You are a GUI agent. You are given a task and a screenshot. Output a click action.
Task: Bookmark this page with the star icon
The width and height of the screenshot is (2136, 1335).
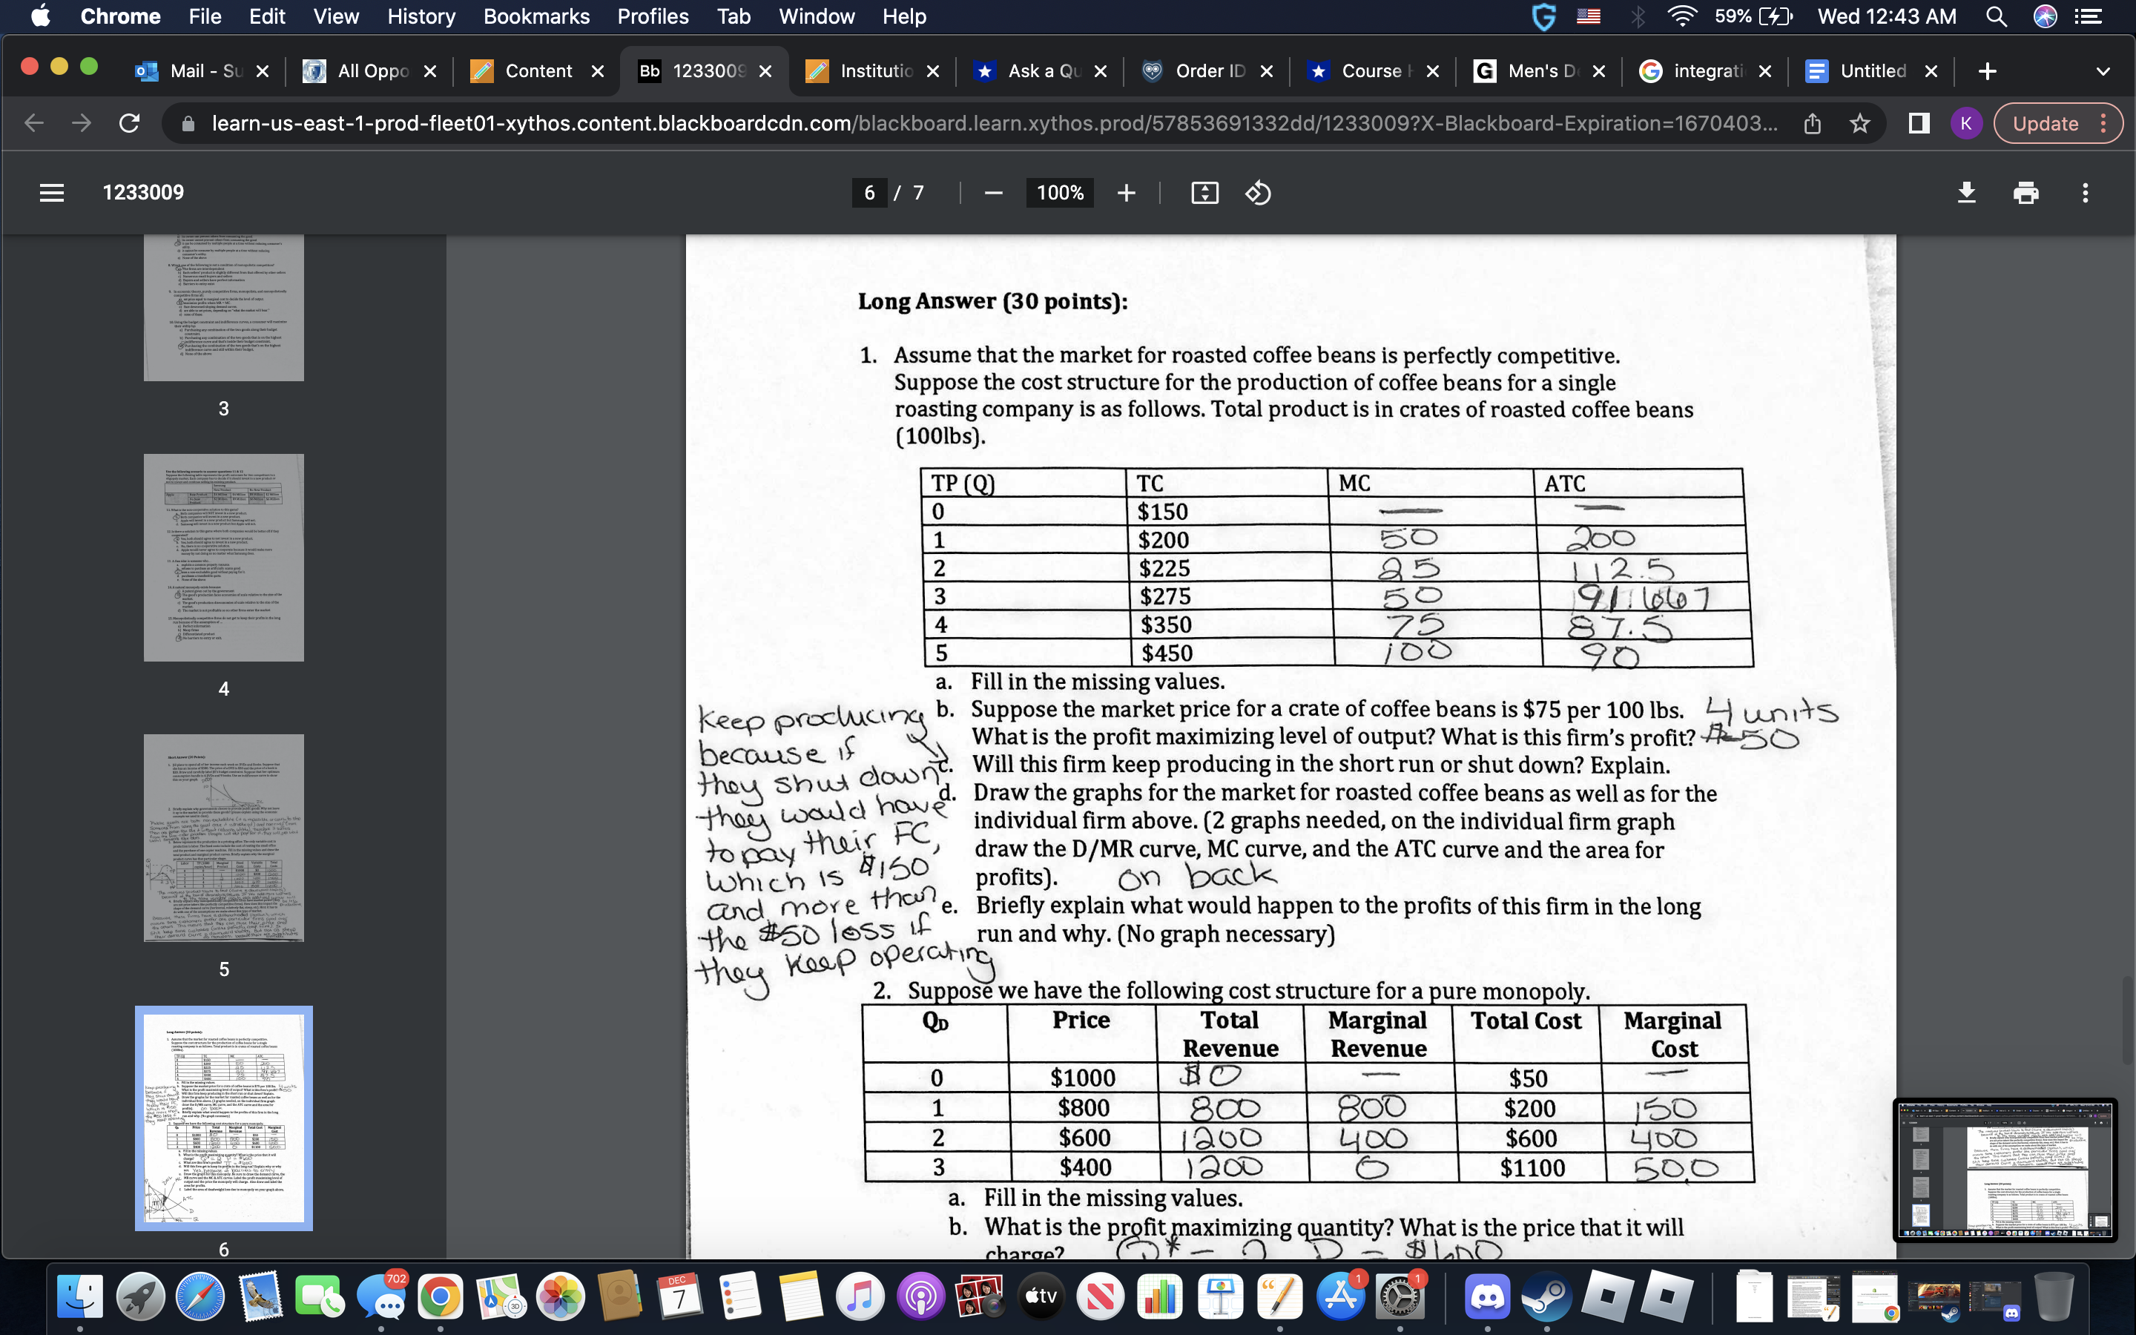point(1860,124)
